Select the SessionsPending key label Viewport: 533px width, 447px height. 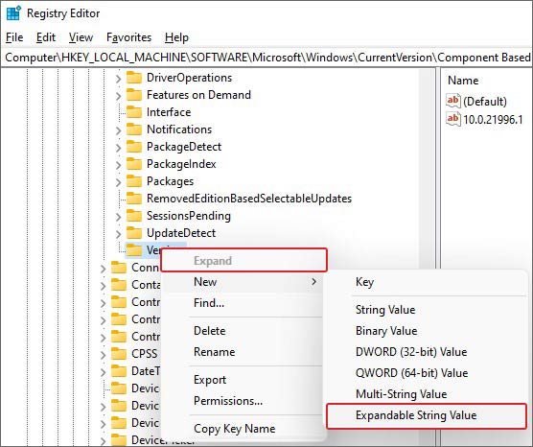pyautogui.click(x=189, y=216)
